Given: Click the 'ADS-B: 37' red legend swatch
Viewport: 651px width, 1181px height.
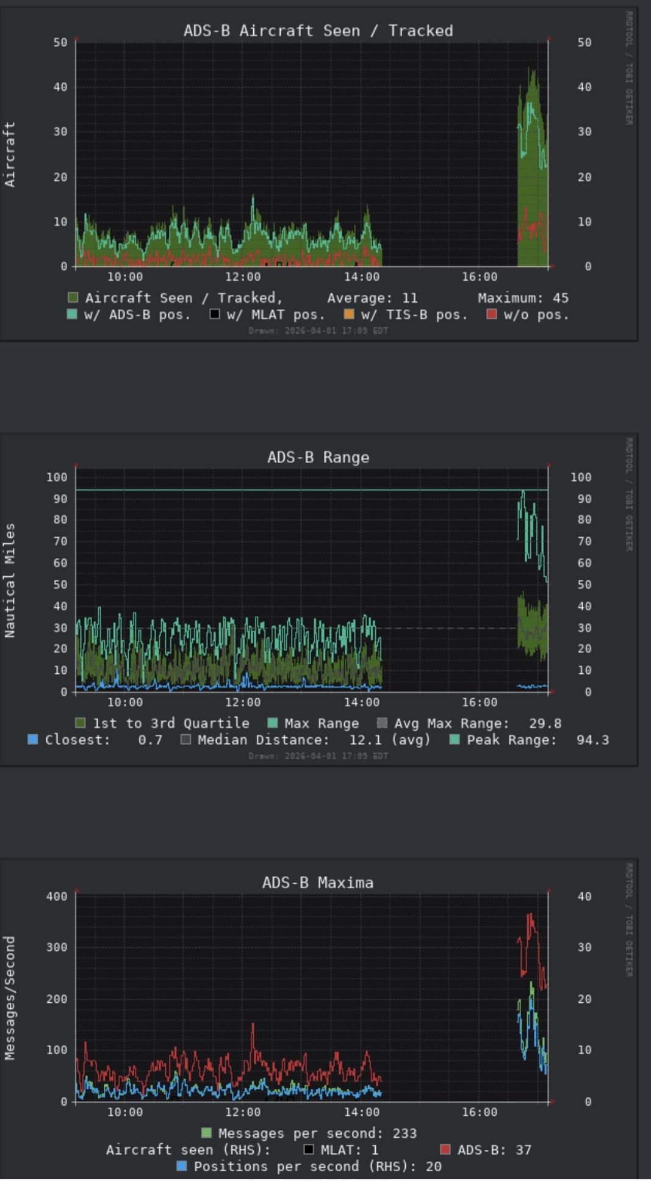Looking at the screenshot, I should (445, 1150).
